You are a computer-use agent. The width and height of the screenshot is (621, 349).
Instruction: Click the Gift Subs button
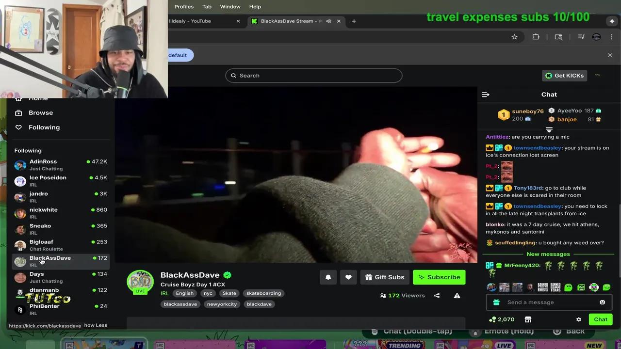click(x=385, y=277)
